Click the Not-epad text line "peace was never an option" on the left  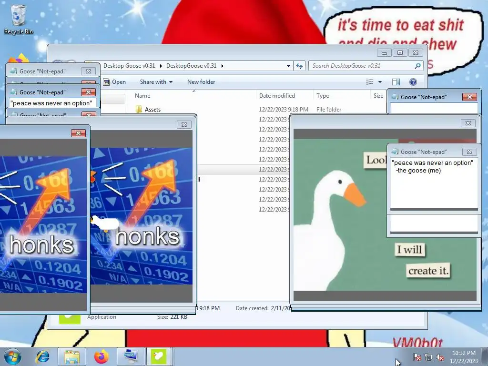[x=51, y=103]
